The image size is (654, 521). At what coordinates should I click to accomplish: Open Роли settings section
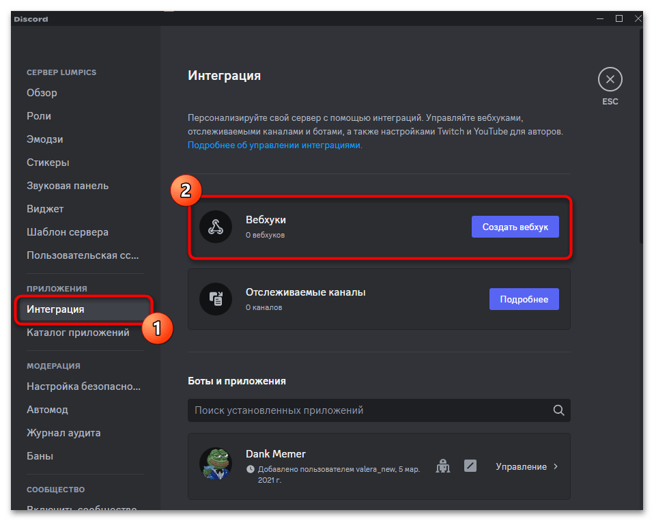[x=39, y=116]
